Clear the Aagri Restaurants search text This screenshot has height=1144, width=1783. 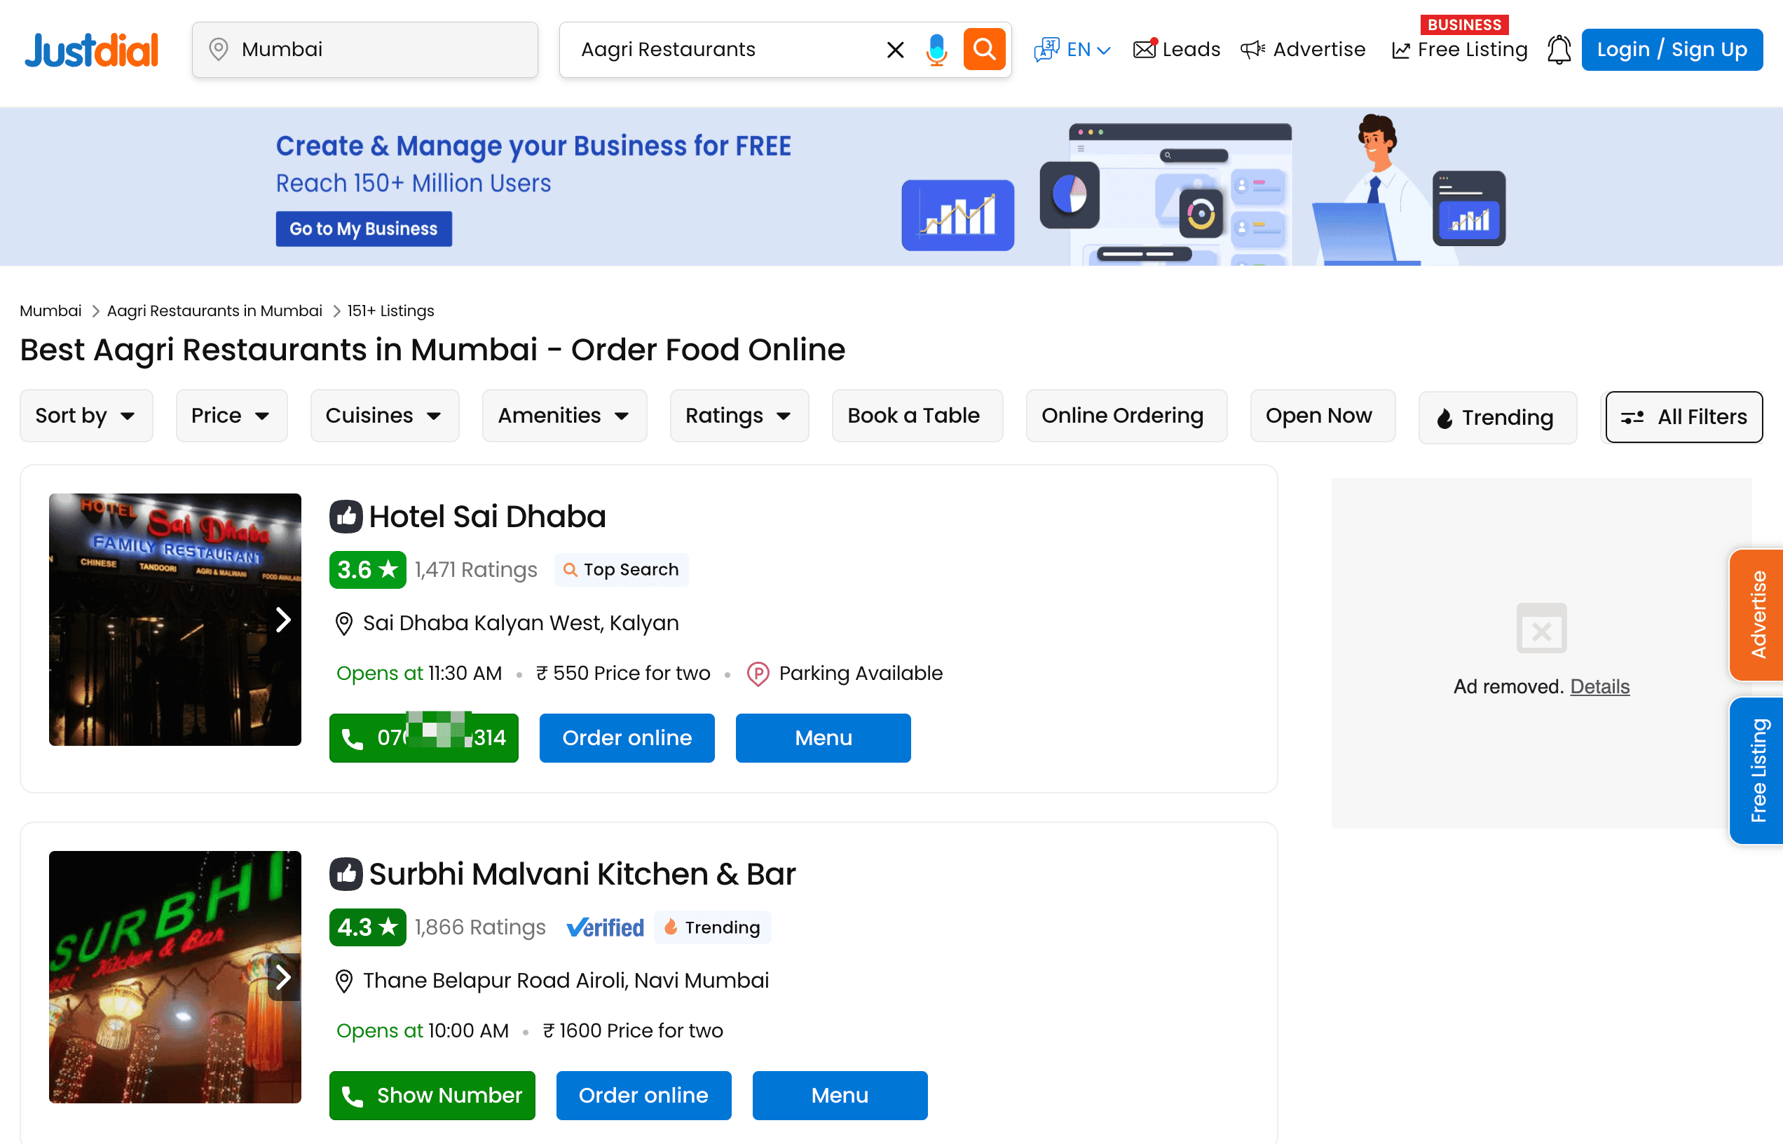click(x=895, y=50)
